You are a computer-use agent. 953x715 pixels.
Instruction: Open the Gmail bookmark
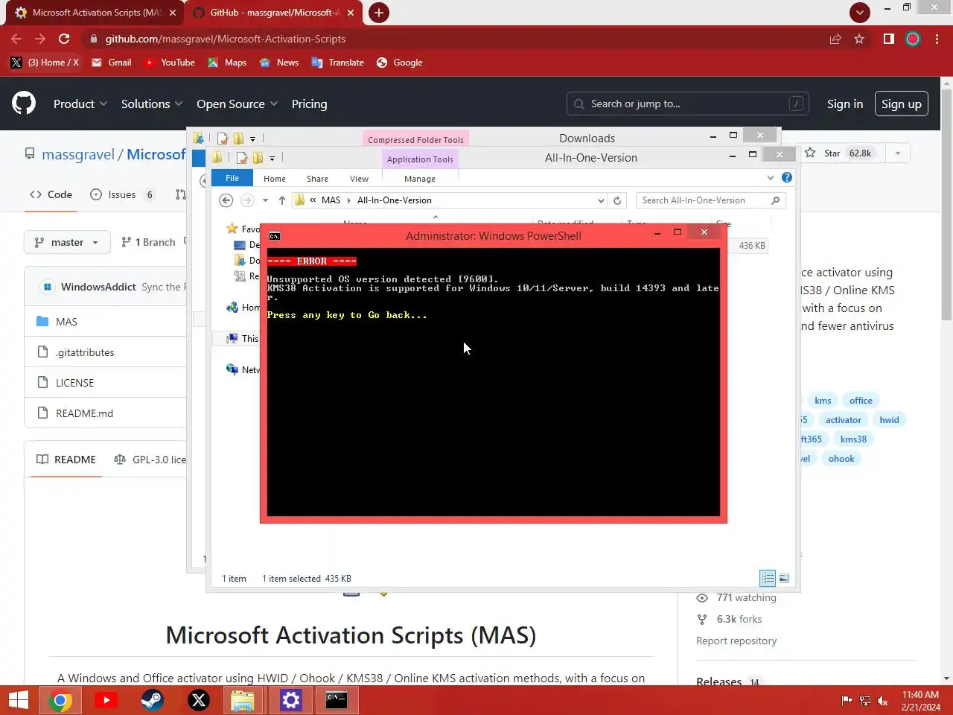[x=112, y=63]
